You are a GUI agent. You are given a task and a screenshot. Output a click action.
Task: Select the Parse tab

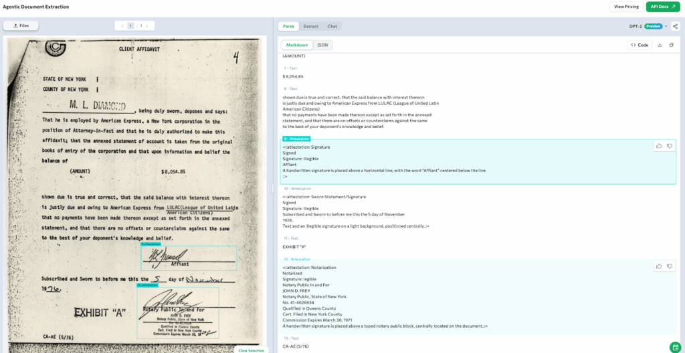288,26
